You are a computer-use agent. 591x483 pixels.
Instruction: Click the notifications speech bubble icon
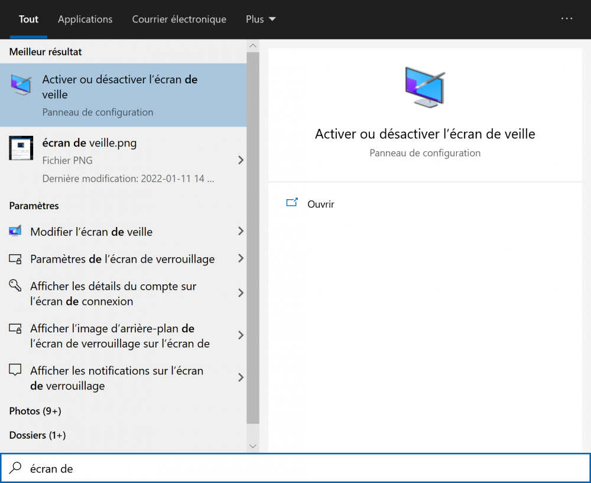(15, 371)
